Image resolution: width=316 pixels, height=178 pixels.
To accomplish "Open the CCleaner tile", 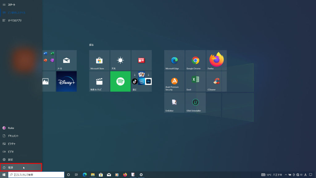I will pyautogui.click(x=216, y=81).
